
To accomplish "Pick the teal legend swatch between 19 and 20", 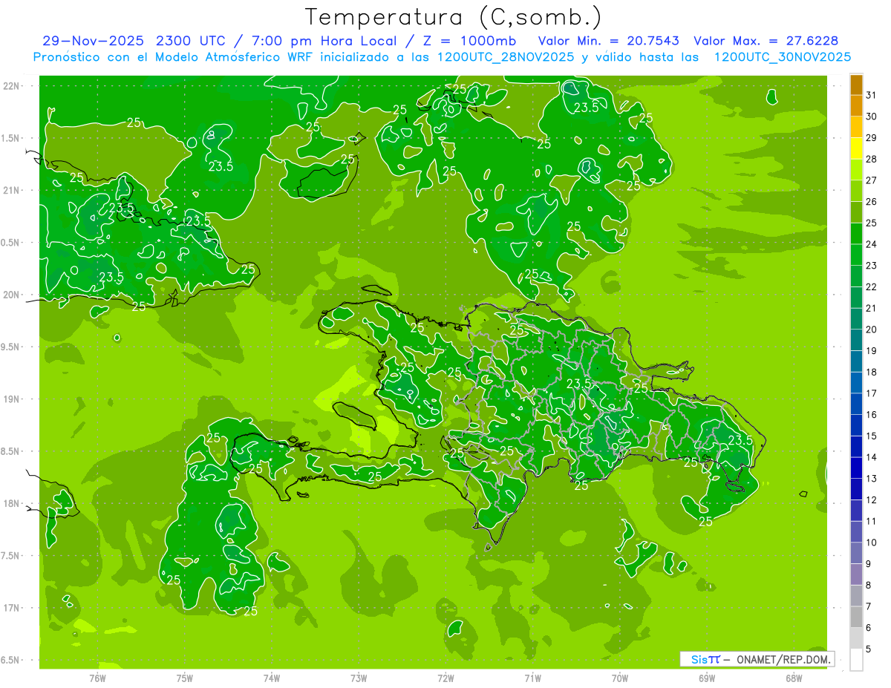I will click(x=856, y=341).
